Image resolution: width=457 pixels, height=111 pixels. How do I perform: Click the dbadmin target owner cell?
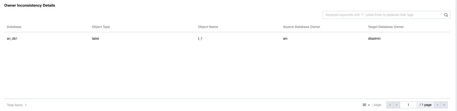(x=374, y=39)
